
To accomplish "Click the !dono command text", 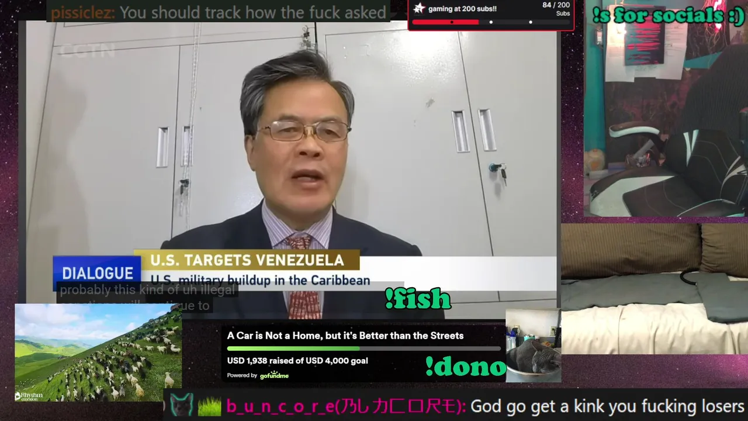I will [x=465, y=366].
